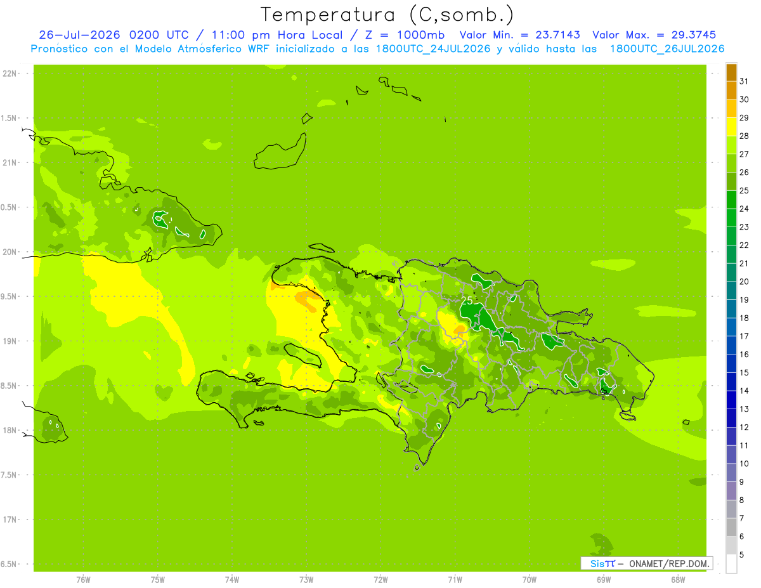
Task: Select the '22N' latitude label
Action: (10, 74)
